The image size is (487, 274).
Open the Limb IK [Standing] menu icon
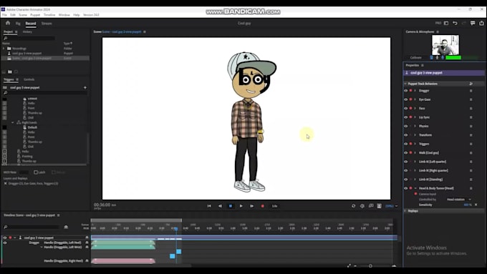(x=471, y=180)
